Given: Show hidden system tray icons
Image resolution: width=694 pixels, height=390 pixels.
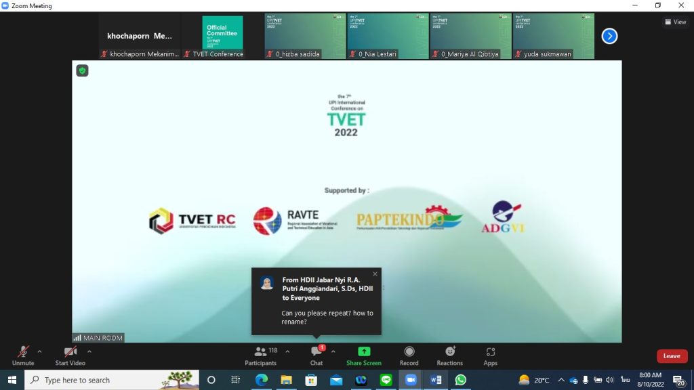Looking at the screenshot, I should pyautogui.click(x=561, y=380).
